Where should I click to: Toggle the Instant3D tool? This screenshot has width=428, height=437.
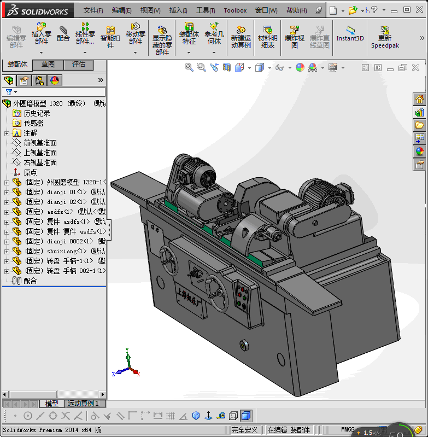[x=350, y=33]
